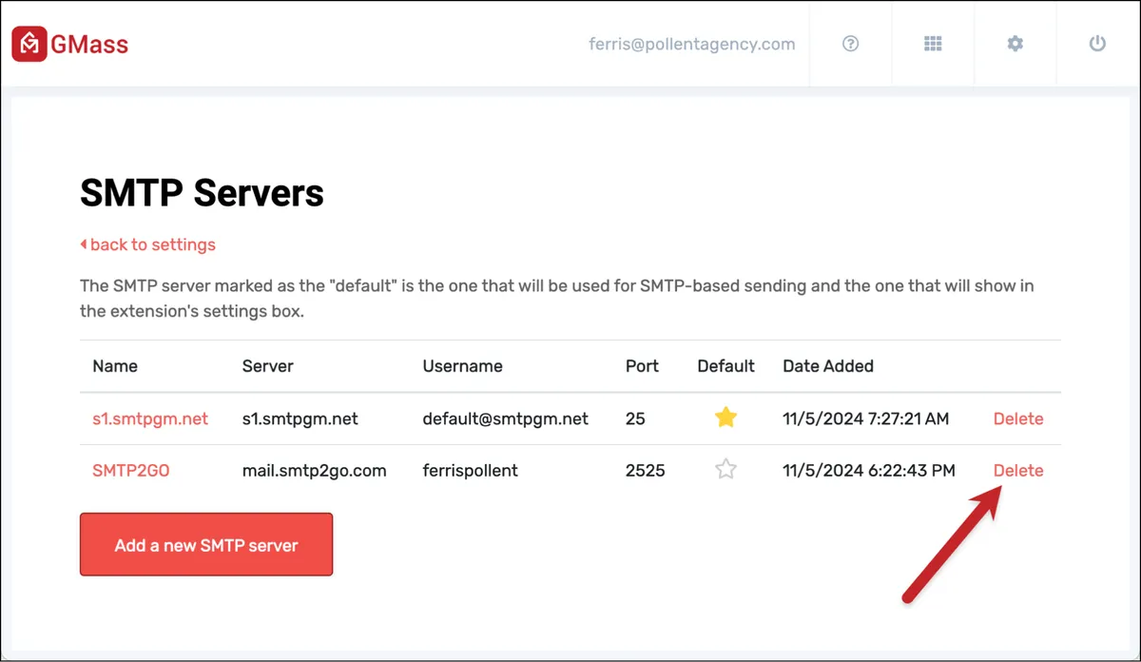This screenshot has width=1141, height=662.
Task: Click the SMTP Servers page heading
Action: (202, 193)
